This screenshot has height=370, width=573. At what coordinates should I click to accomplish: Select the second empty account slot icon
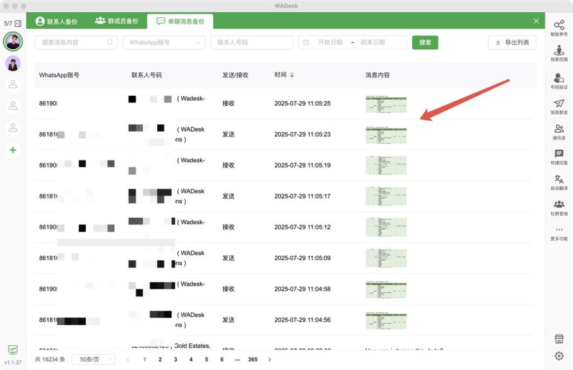13,106
